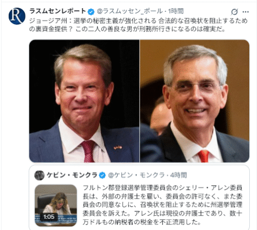Click the 1:05 video duration label
The width and height of the screenshot is (257, 230).
pyautogui.click(x=49, y=217)
